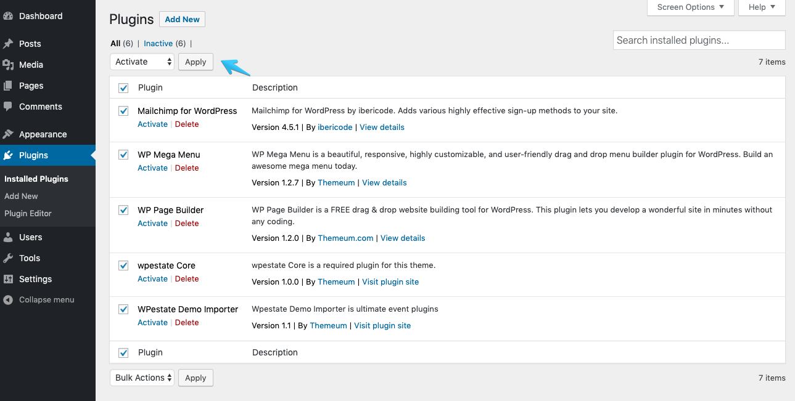The image size is (795, 401).
Task: View details for WP Mega Menu
Action: (x=384, y=183)
